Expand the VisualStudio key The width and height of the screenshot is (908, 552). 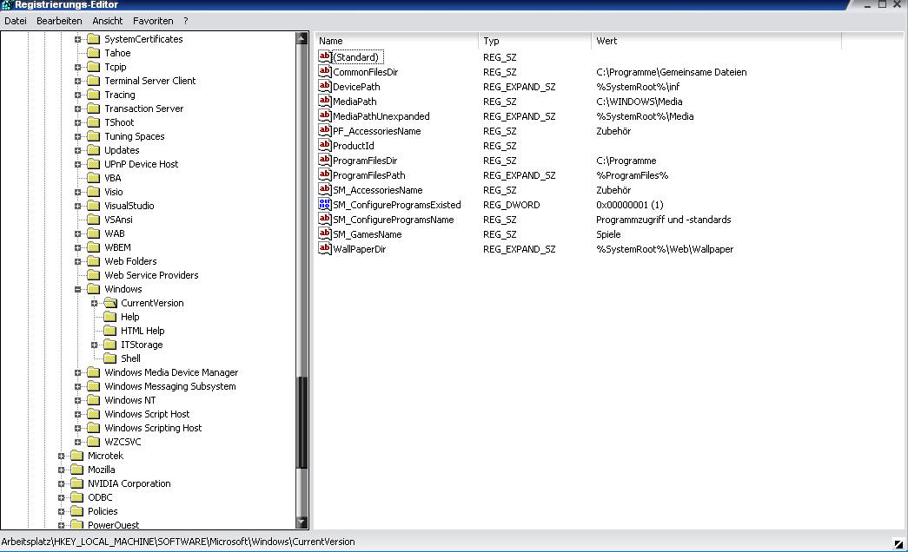coord(77,206)
